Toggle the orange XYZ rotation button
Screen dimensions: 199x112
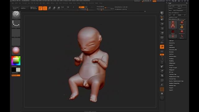162,55
